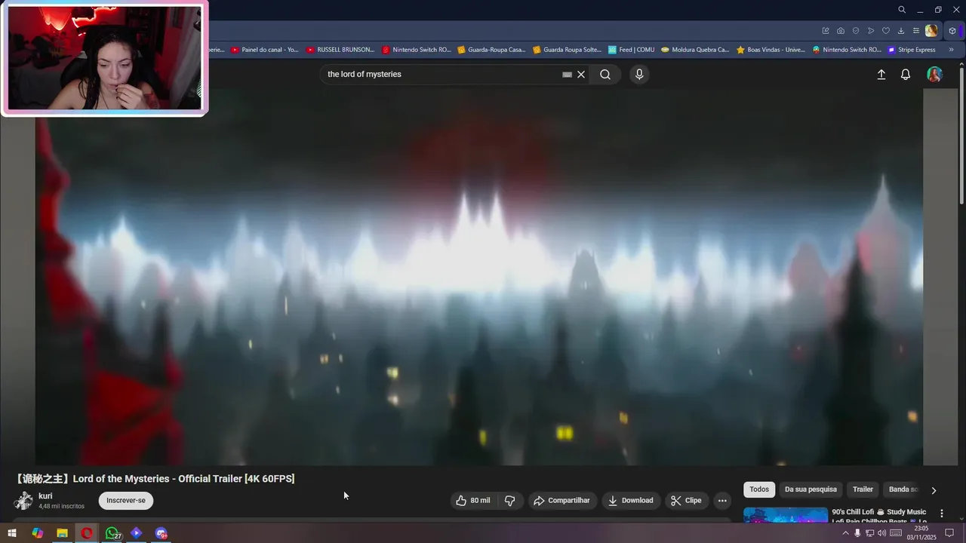Select the Da sua pesquisa chip
Screen dimensions: 966x543
click(x=811, y=489)
